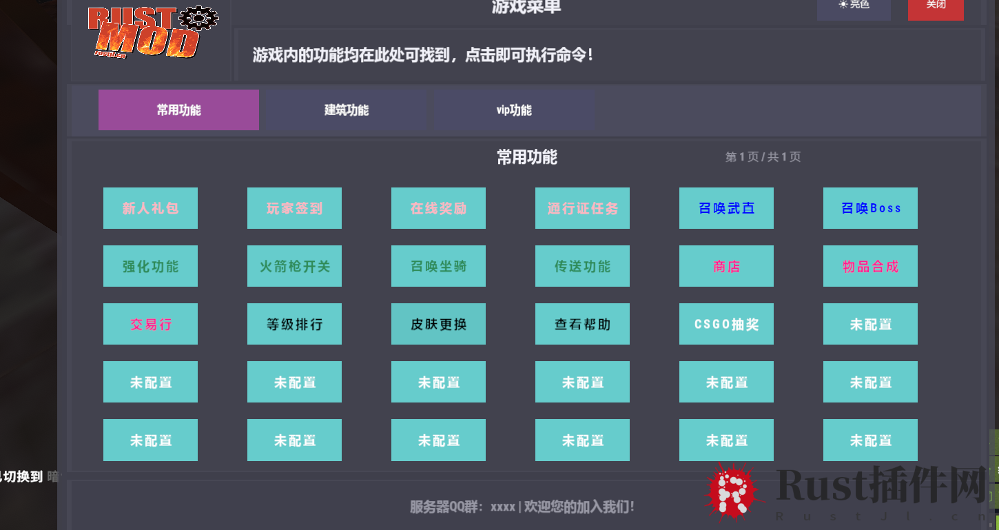Click the Rust Mod logo image
999x530 pixels.
[x=153, y=32]
